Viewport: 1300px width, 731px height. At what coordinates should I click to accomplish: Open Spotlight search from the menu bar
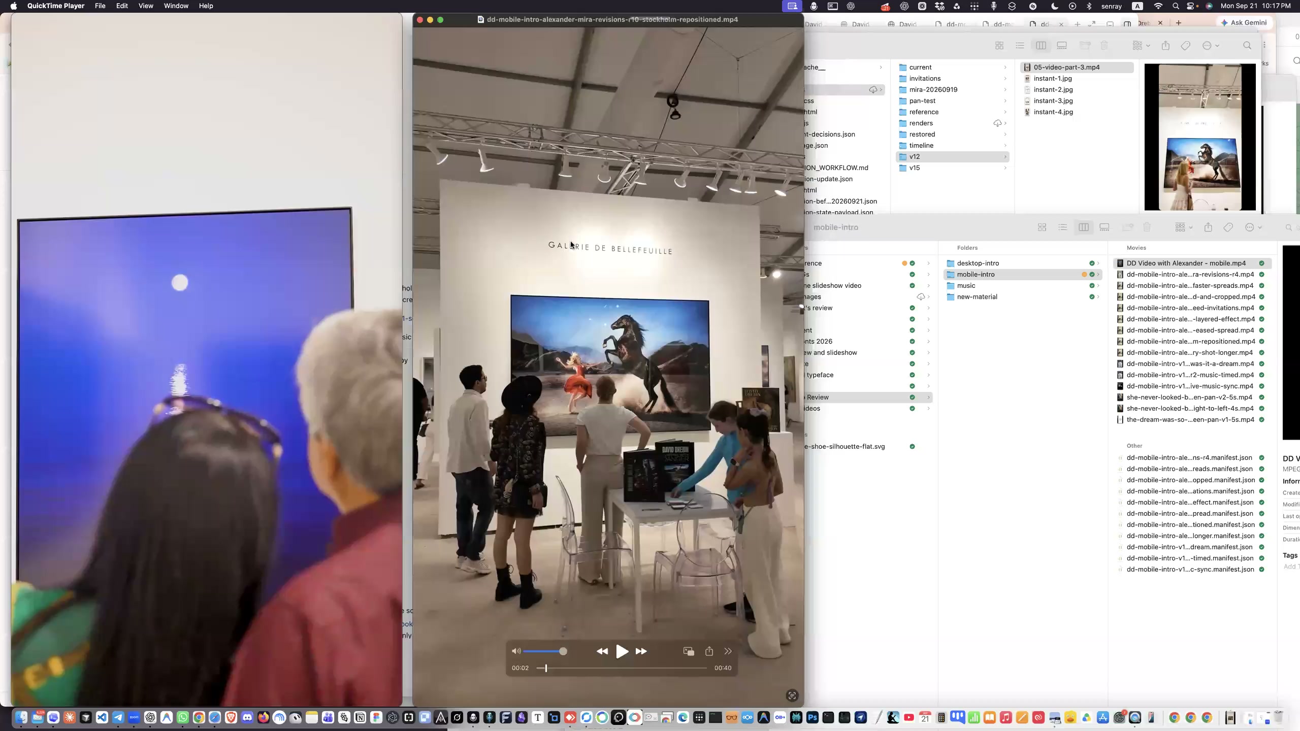[1176, 6]
